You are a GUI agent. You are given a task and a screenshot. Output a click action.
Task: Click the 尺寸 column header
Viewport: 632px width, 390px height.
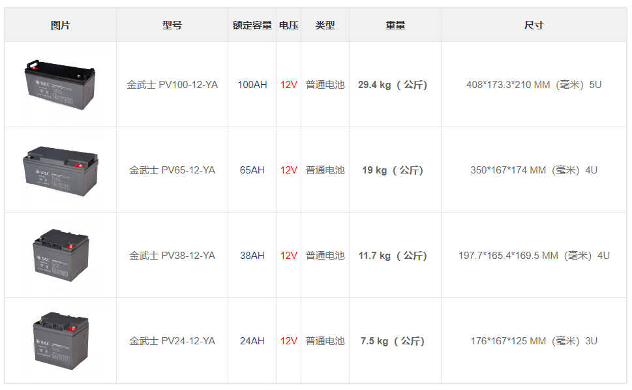click(534, 25)
